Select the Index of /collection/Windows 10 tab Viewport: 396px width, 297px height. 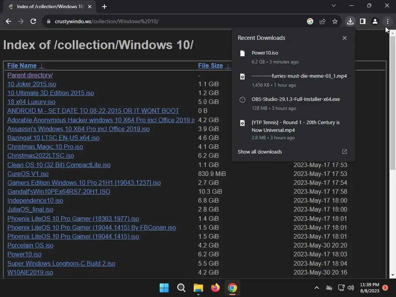click(x=49, y=7)
